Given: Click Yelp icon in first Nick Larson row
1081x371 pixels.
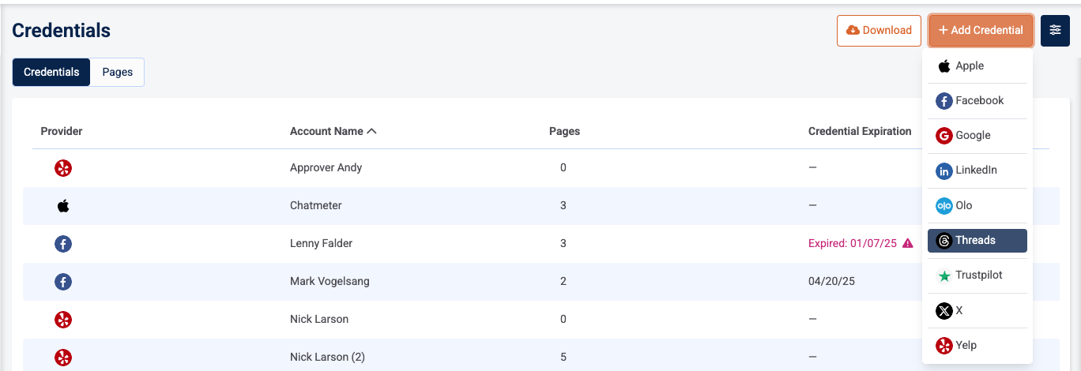Looking at the screenshot, I should pyautogui.click(x=63, y=320).
